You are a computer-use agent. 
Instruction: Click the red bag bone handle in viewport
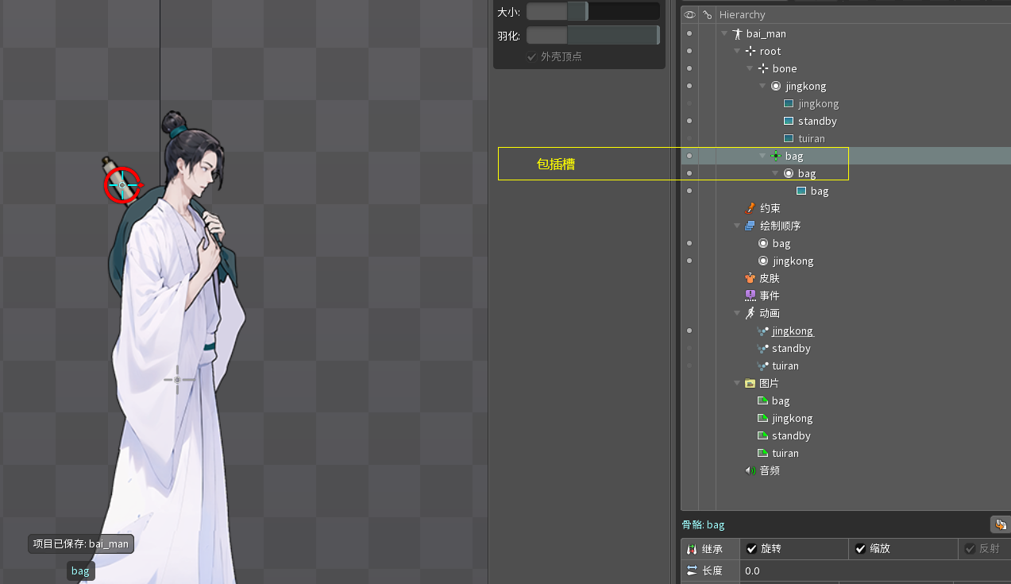pos(122,184)
